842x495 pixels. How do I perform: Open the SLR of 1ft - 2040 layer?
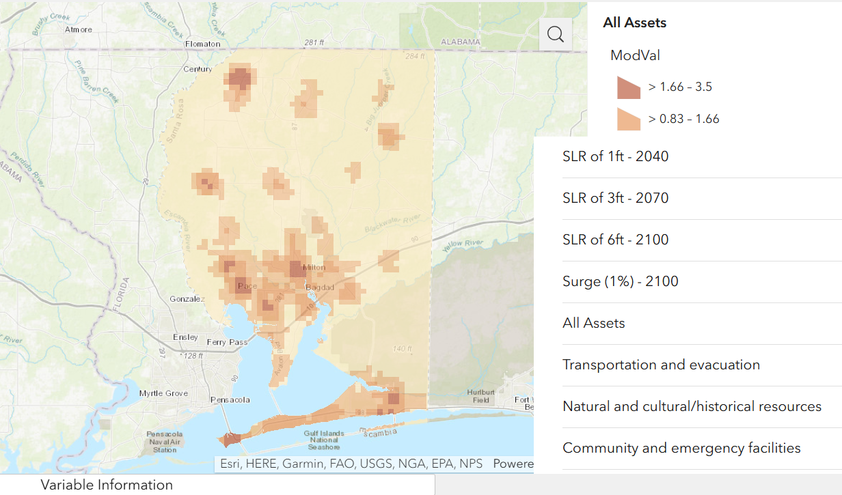(615, 156)
